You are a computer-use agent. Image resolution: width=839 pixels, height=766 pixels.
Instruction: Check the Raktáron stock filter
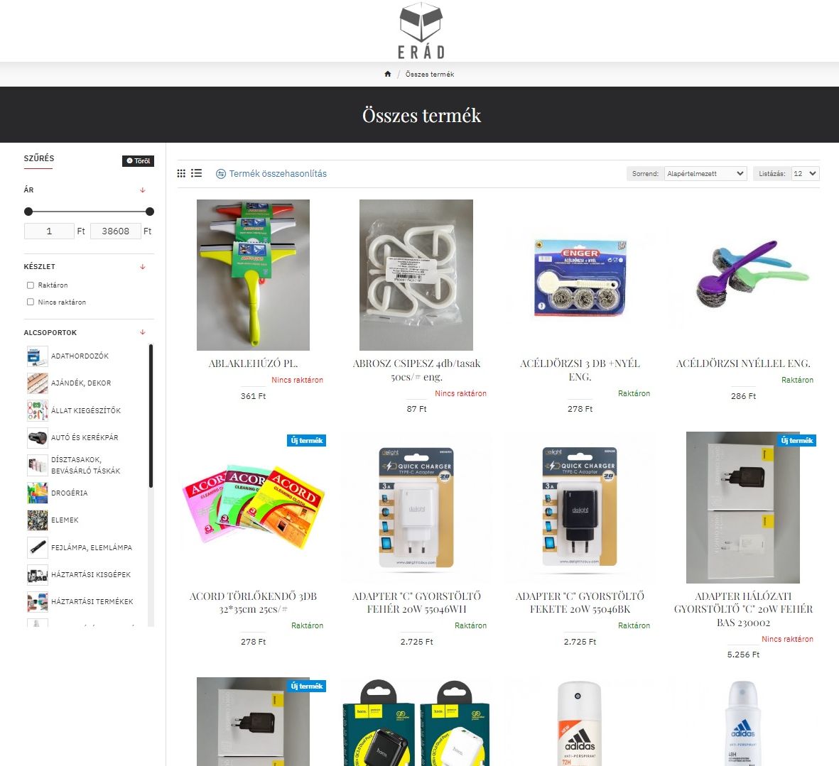point(31,285)
